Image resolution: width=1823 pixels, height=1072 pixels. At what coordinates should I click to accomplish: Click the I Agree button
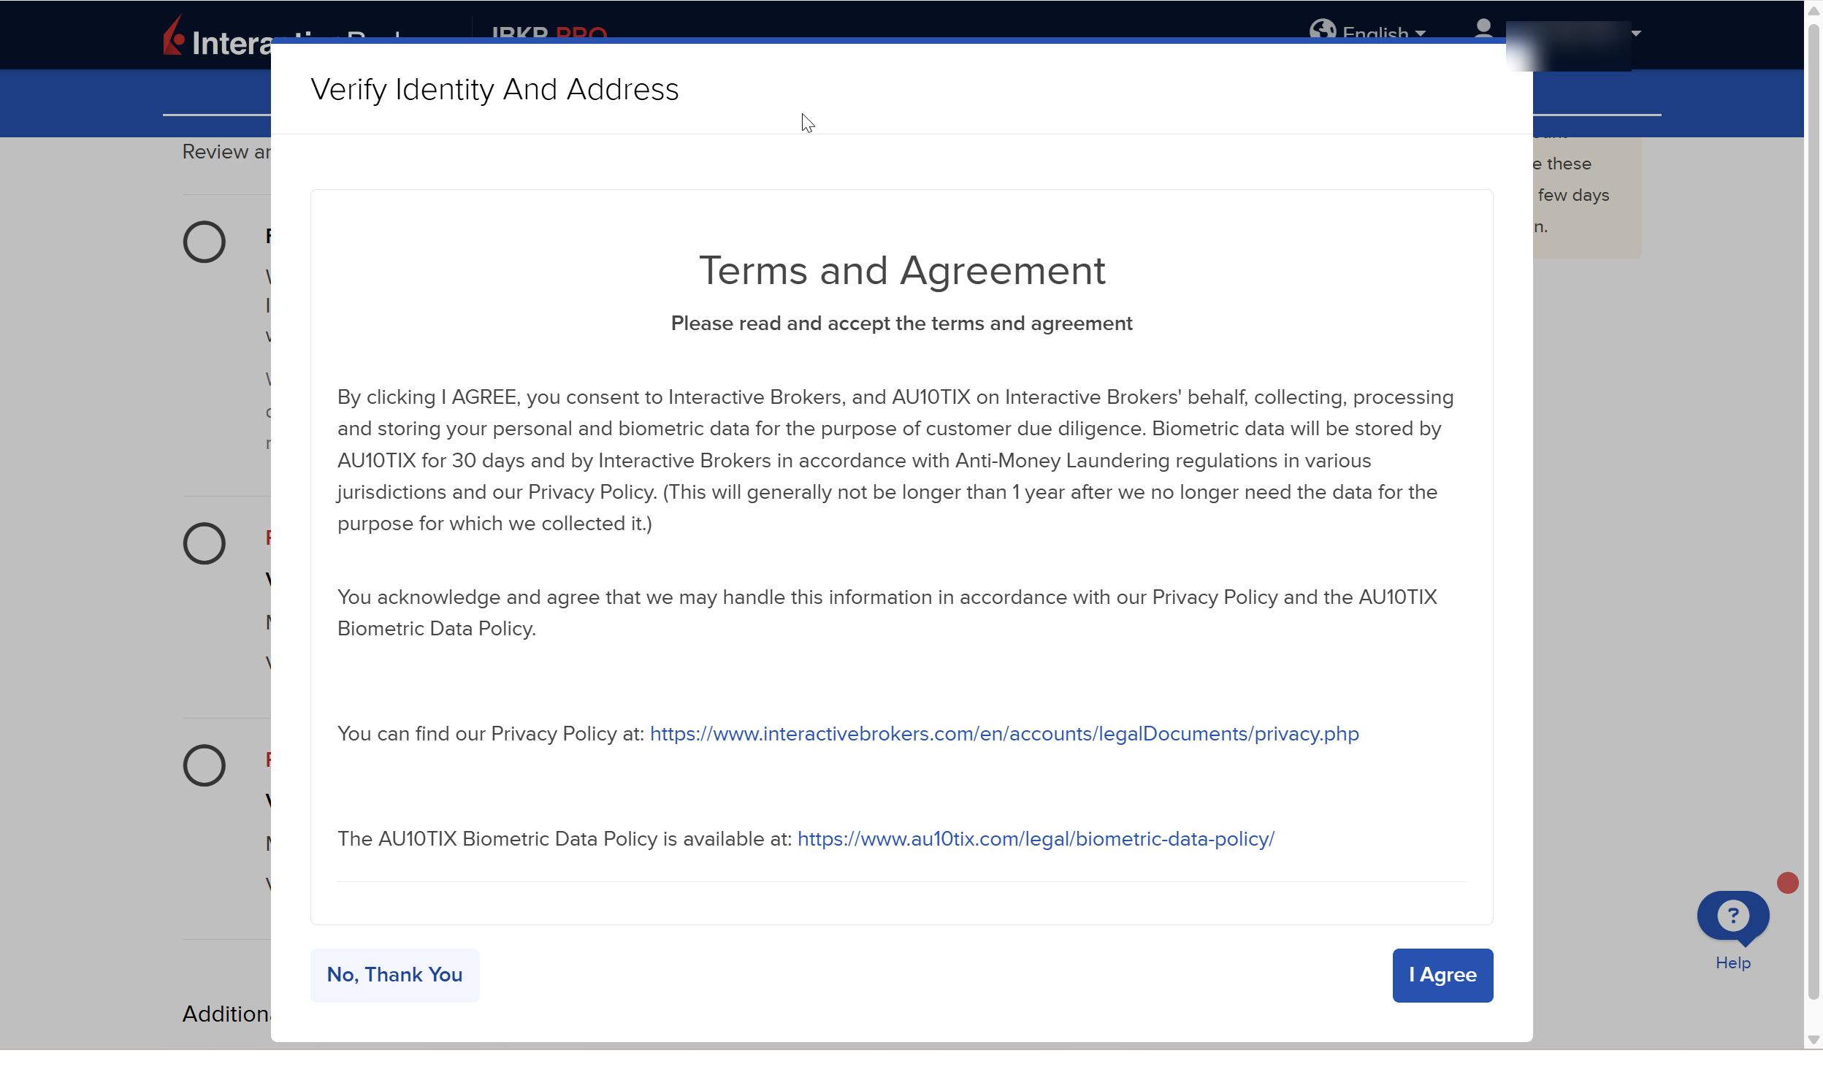click(x=1442, y=975)
